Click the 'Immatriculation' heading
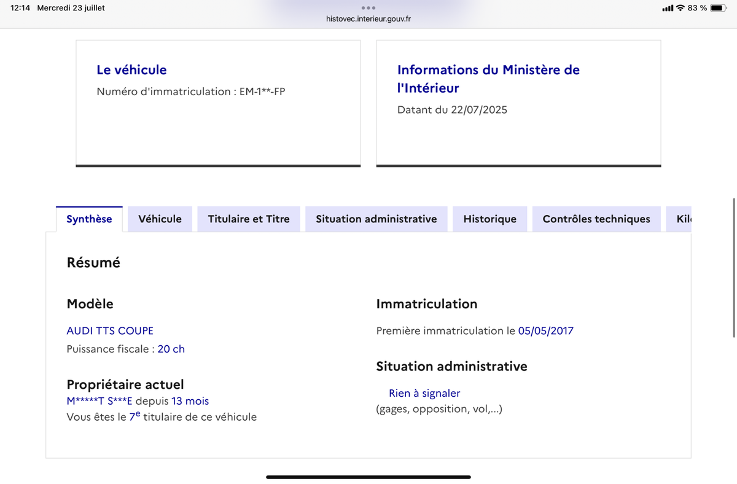This screenshot has height=484, width=737. click(x=427, y=303)
